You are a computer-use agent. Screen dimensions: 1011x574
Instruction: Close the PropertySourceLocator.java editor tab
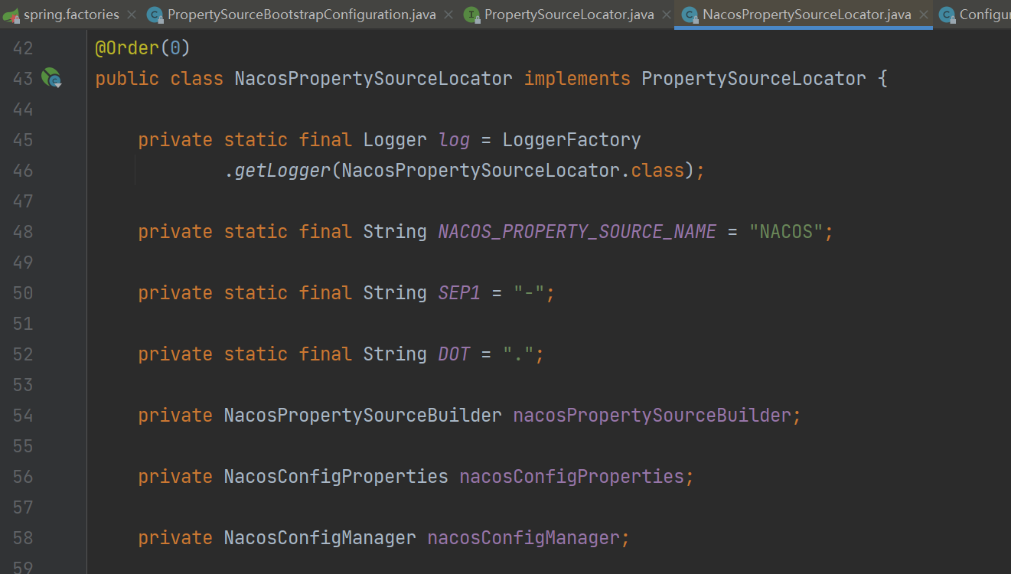[x=667, y=15]
